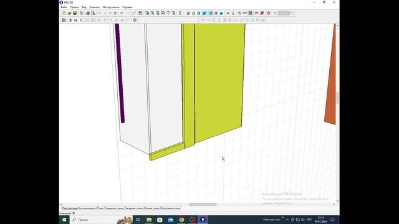Switch to the План view tab
The height and width of the screenshot is (224, 399).
coord(100,208)
